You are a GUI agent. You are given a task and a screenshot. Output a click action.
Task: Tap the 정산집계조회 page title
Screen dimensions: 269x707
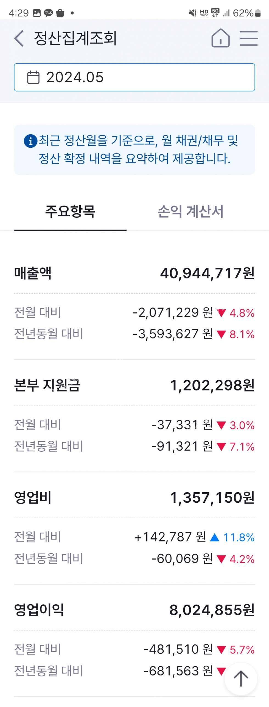click(75, 38)
